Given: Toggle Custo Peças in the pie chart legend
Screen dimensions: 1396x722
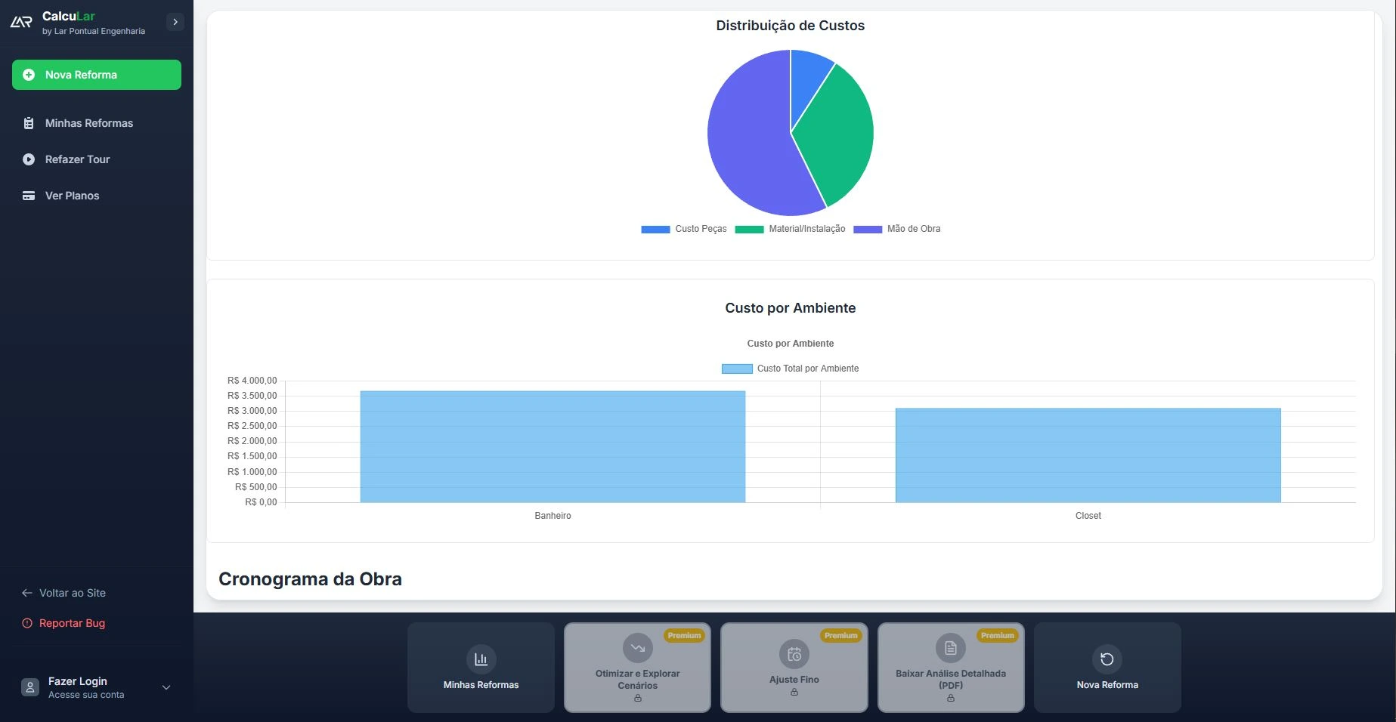Looking at the screenshot, I should pos(683,229).
